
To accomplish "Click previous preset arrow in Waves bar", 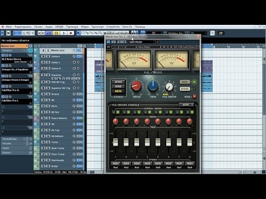I will click(164, 47).
